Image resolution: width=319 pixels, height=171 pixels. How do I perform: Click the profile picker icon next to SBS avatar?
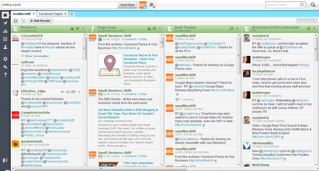(x=152, y=5)
